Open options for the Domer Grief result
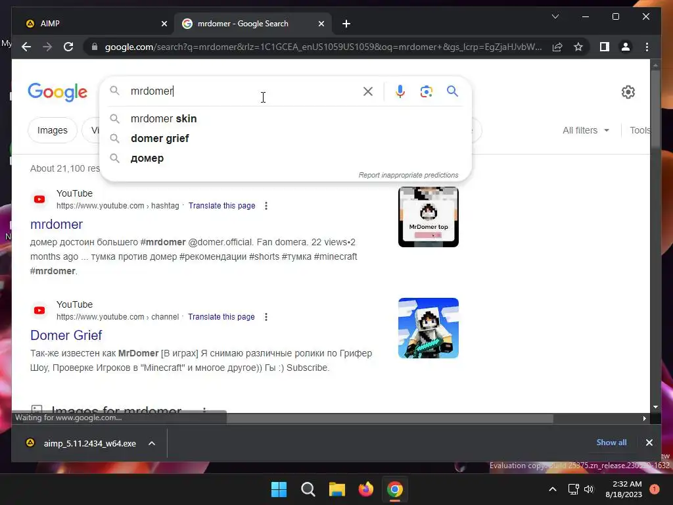This screenshot has height=505, width=673. pyautogui.click(x=266, y=317)
